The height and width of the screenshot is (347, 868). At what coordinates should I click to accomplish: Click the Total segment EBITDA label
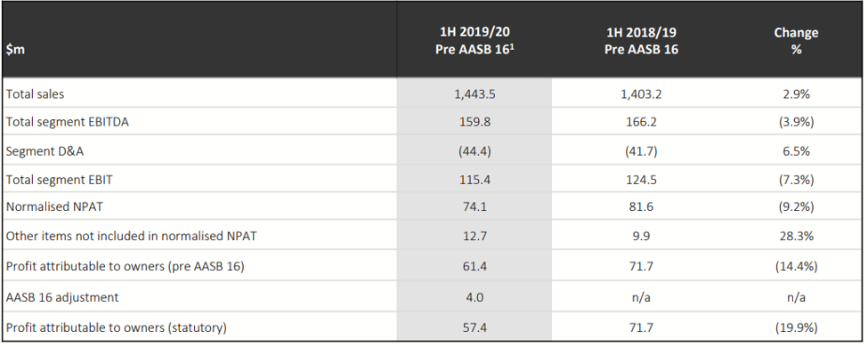point(67,122)
